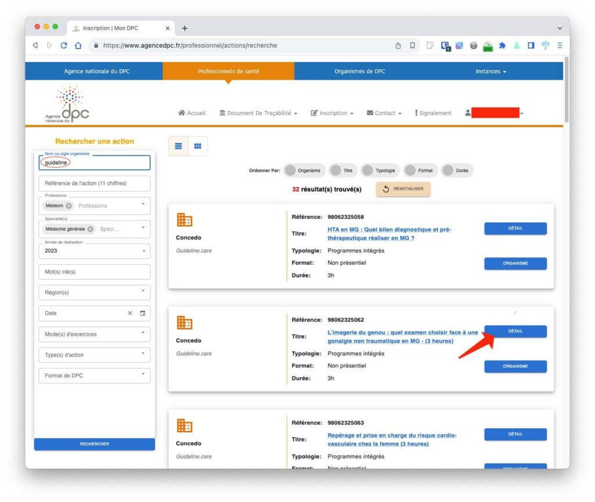Screen dimensions: 595x502
Task: Switch to grid view layout
Action: [198, 146]
